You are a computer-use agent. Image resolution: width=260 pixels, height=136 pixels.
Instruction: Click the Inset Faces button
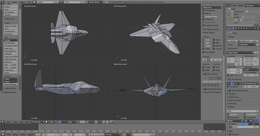pyautogui.click(x=11, y=48)
